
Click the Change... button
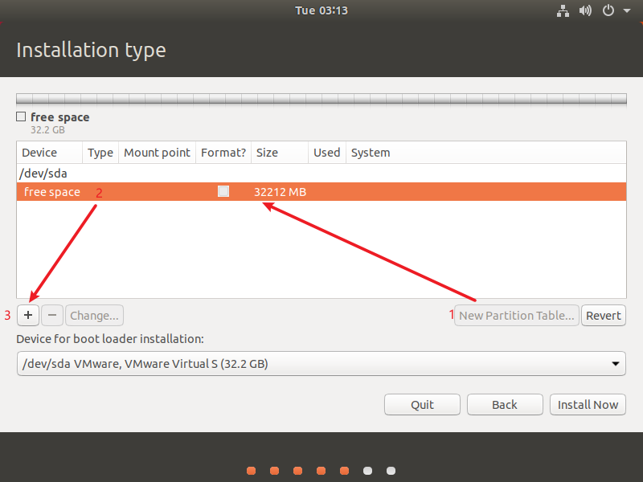tap(94, 315)
